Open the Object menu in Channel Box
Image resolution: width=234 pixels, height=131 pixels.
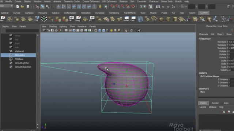[220, 34]
